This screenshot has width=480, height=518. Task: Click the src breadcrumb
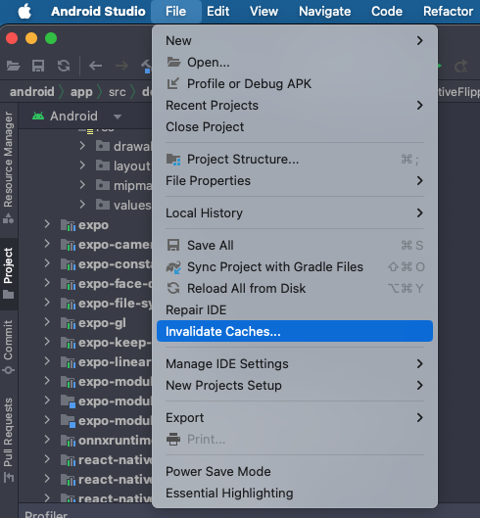(118, 92)
